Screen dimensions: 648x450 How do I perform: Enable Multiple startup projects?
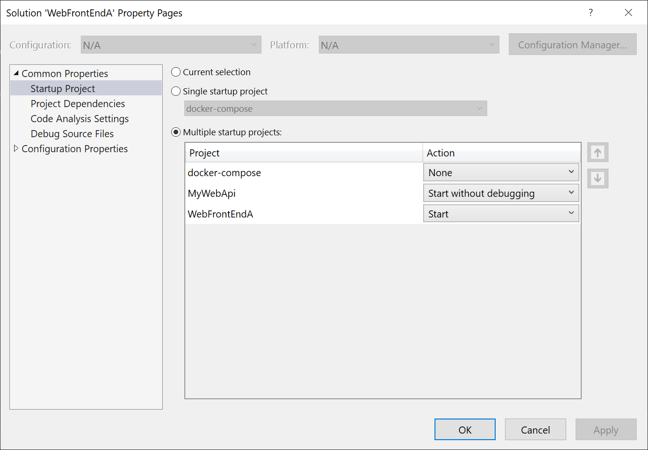coord(175,132)
